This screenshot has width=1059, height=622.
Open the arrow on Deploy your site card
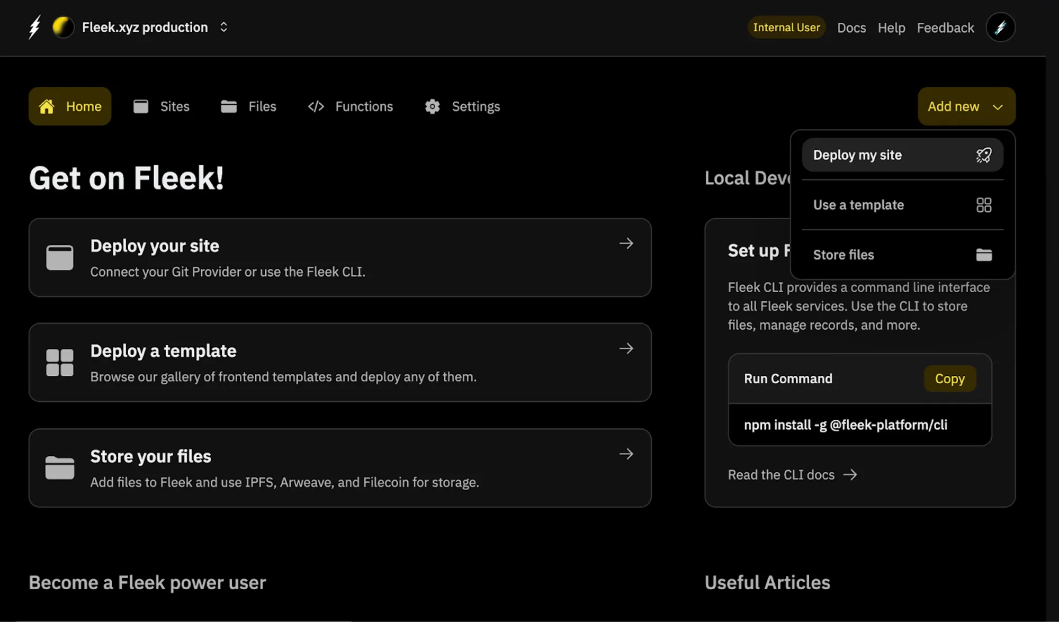pyautogui.click(x=626, y=244)
